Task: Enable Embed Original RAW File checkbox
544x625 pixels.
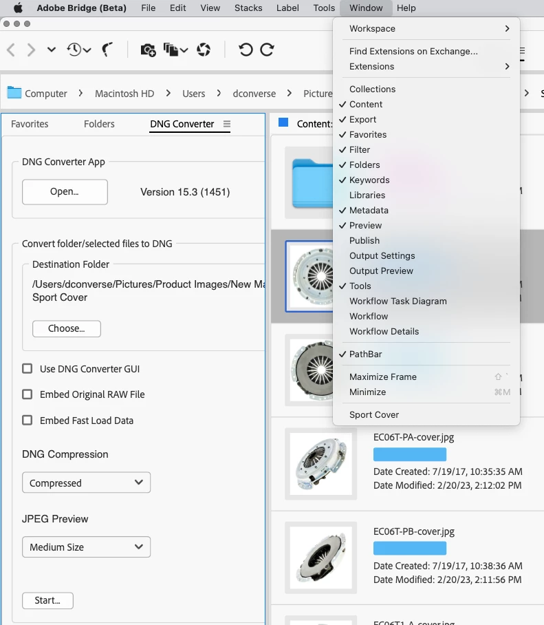Action: (27, 394)
